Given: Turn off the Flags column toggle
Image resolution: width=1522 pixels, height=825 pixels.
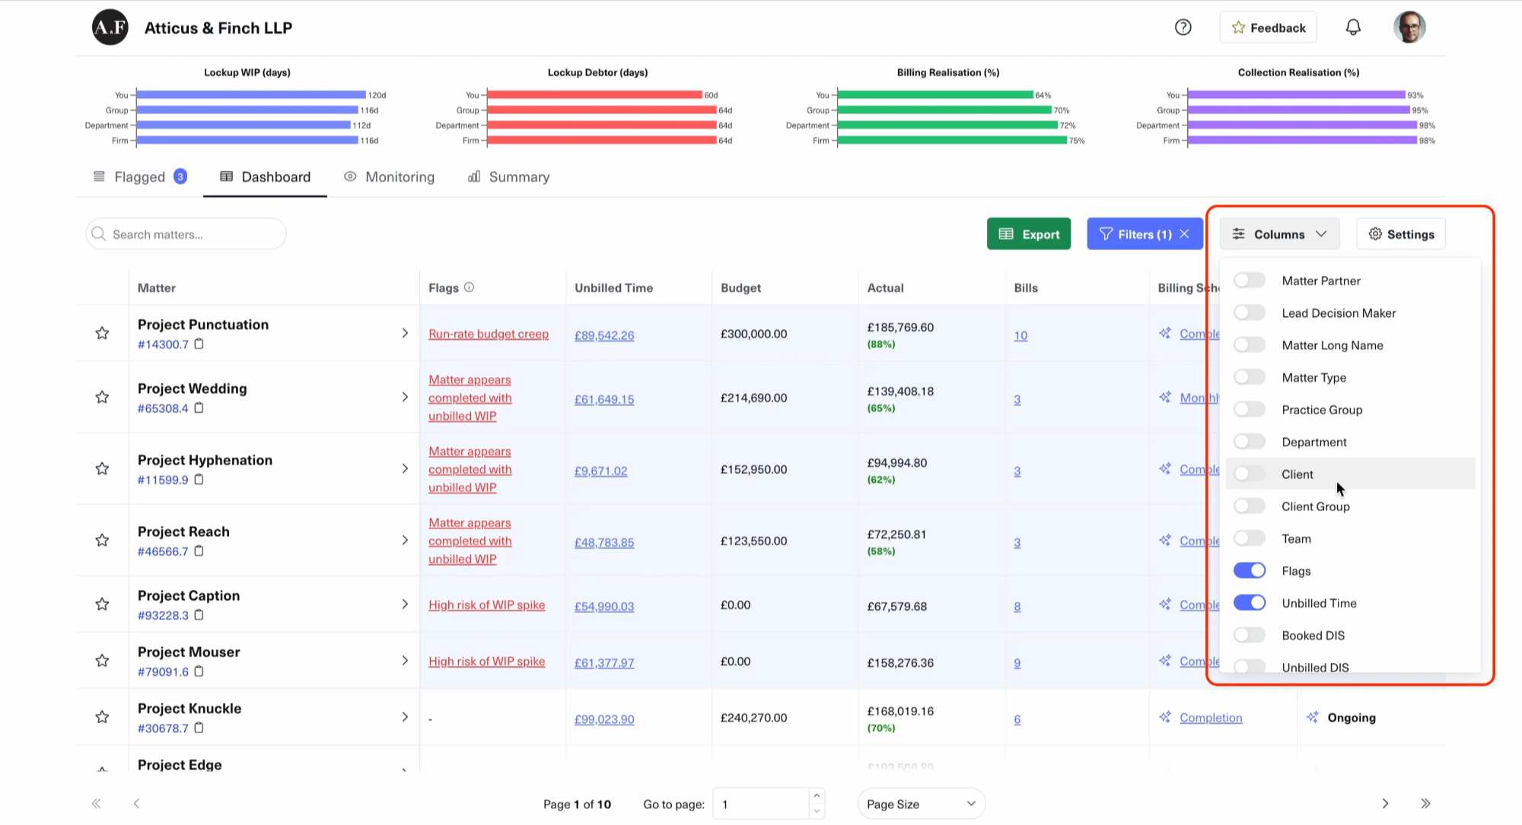Looking at the screenshot, I should [x=1250, y=571].
